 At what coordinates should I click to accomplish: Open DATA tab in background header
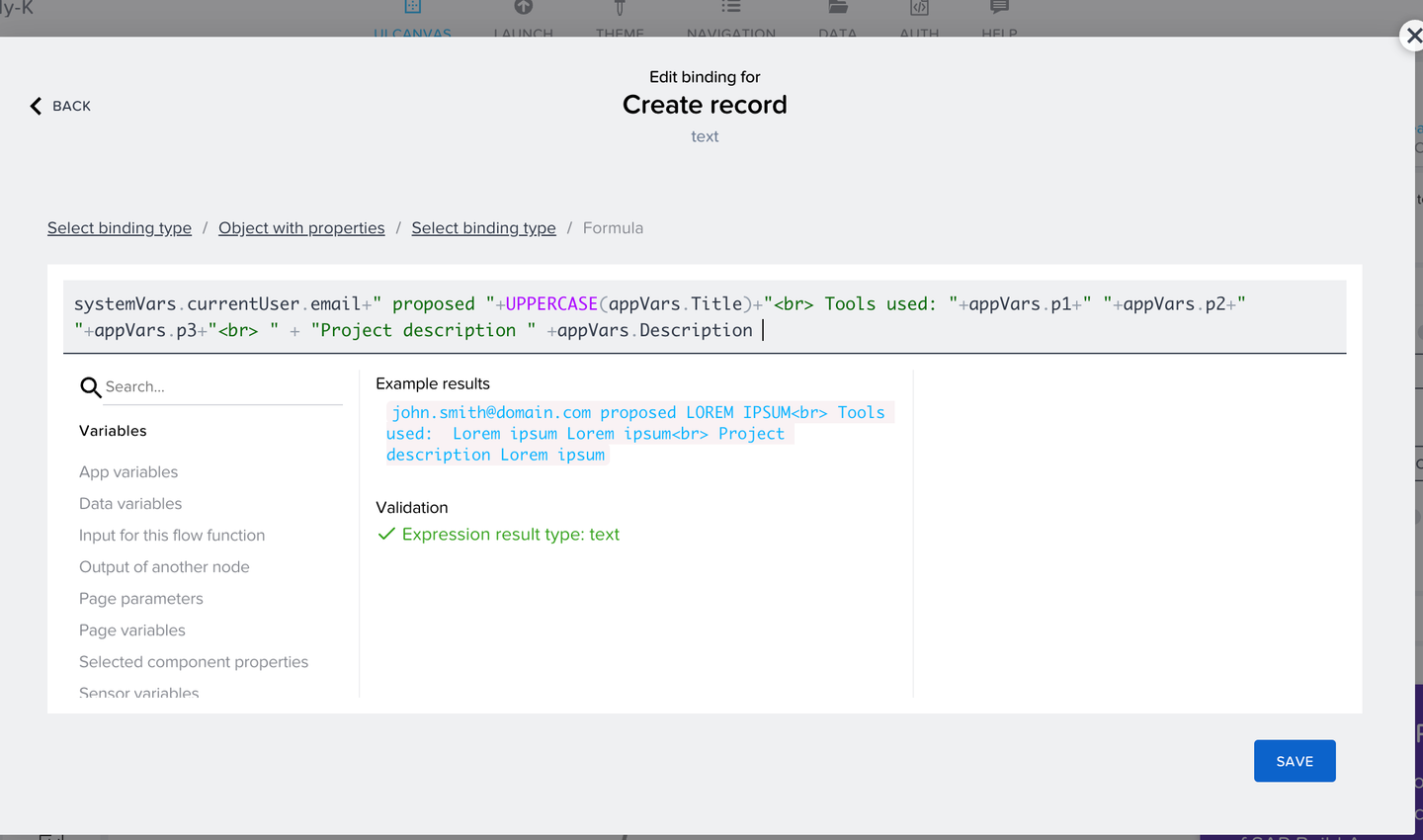(x=838, y=20)
